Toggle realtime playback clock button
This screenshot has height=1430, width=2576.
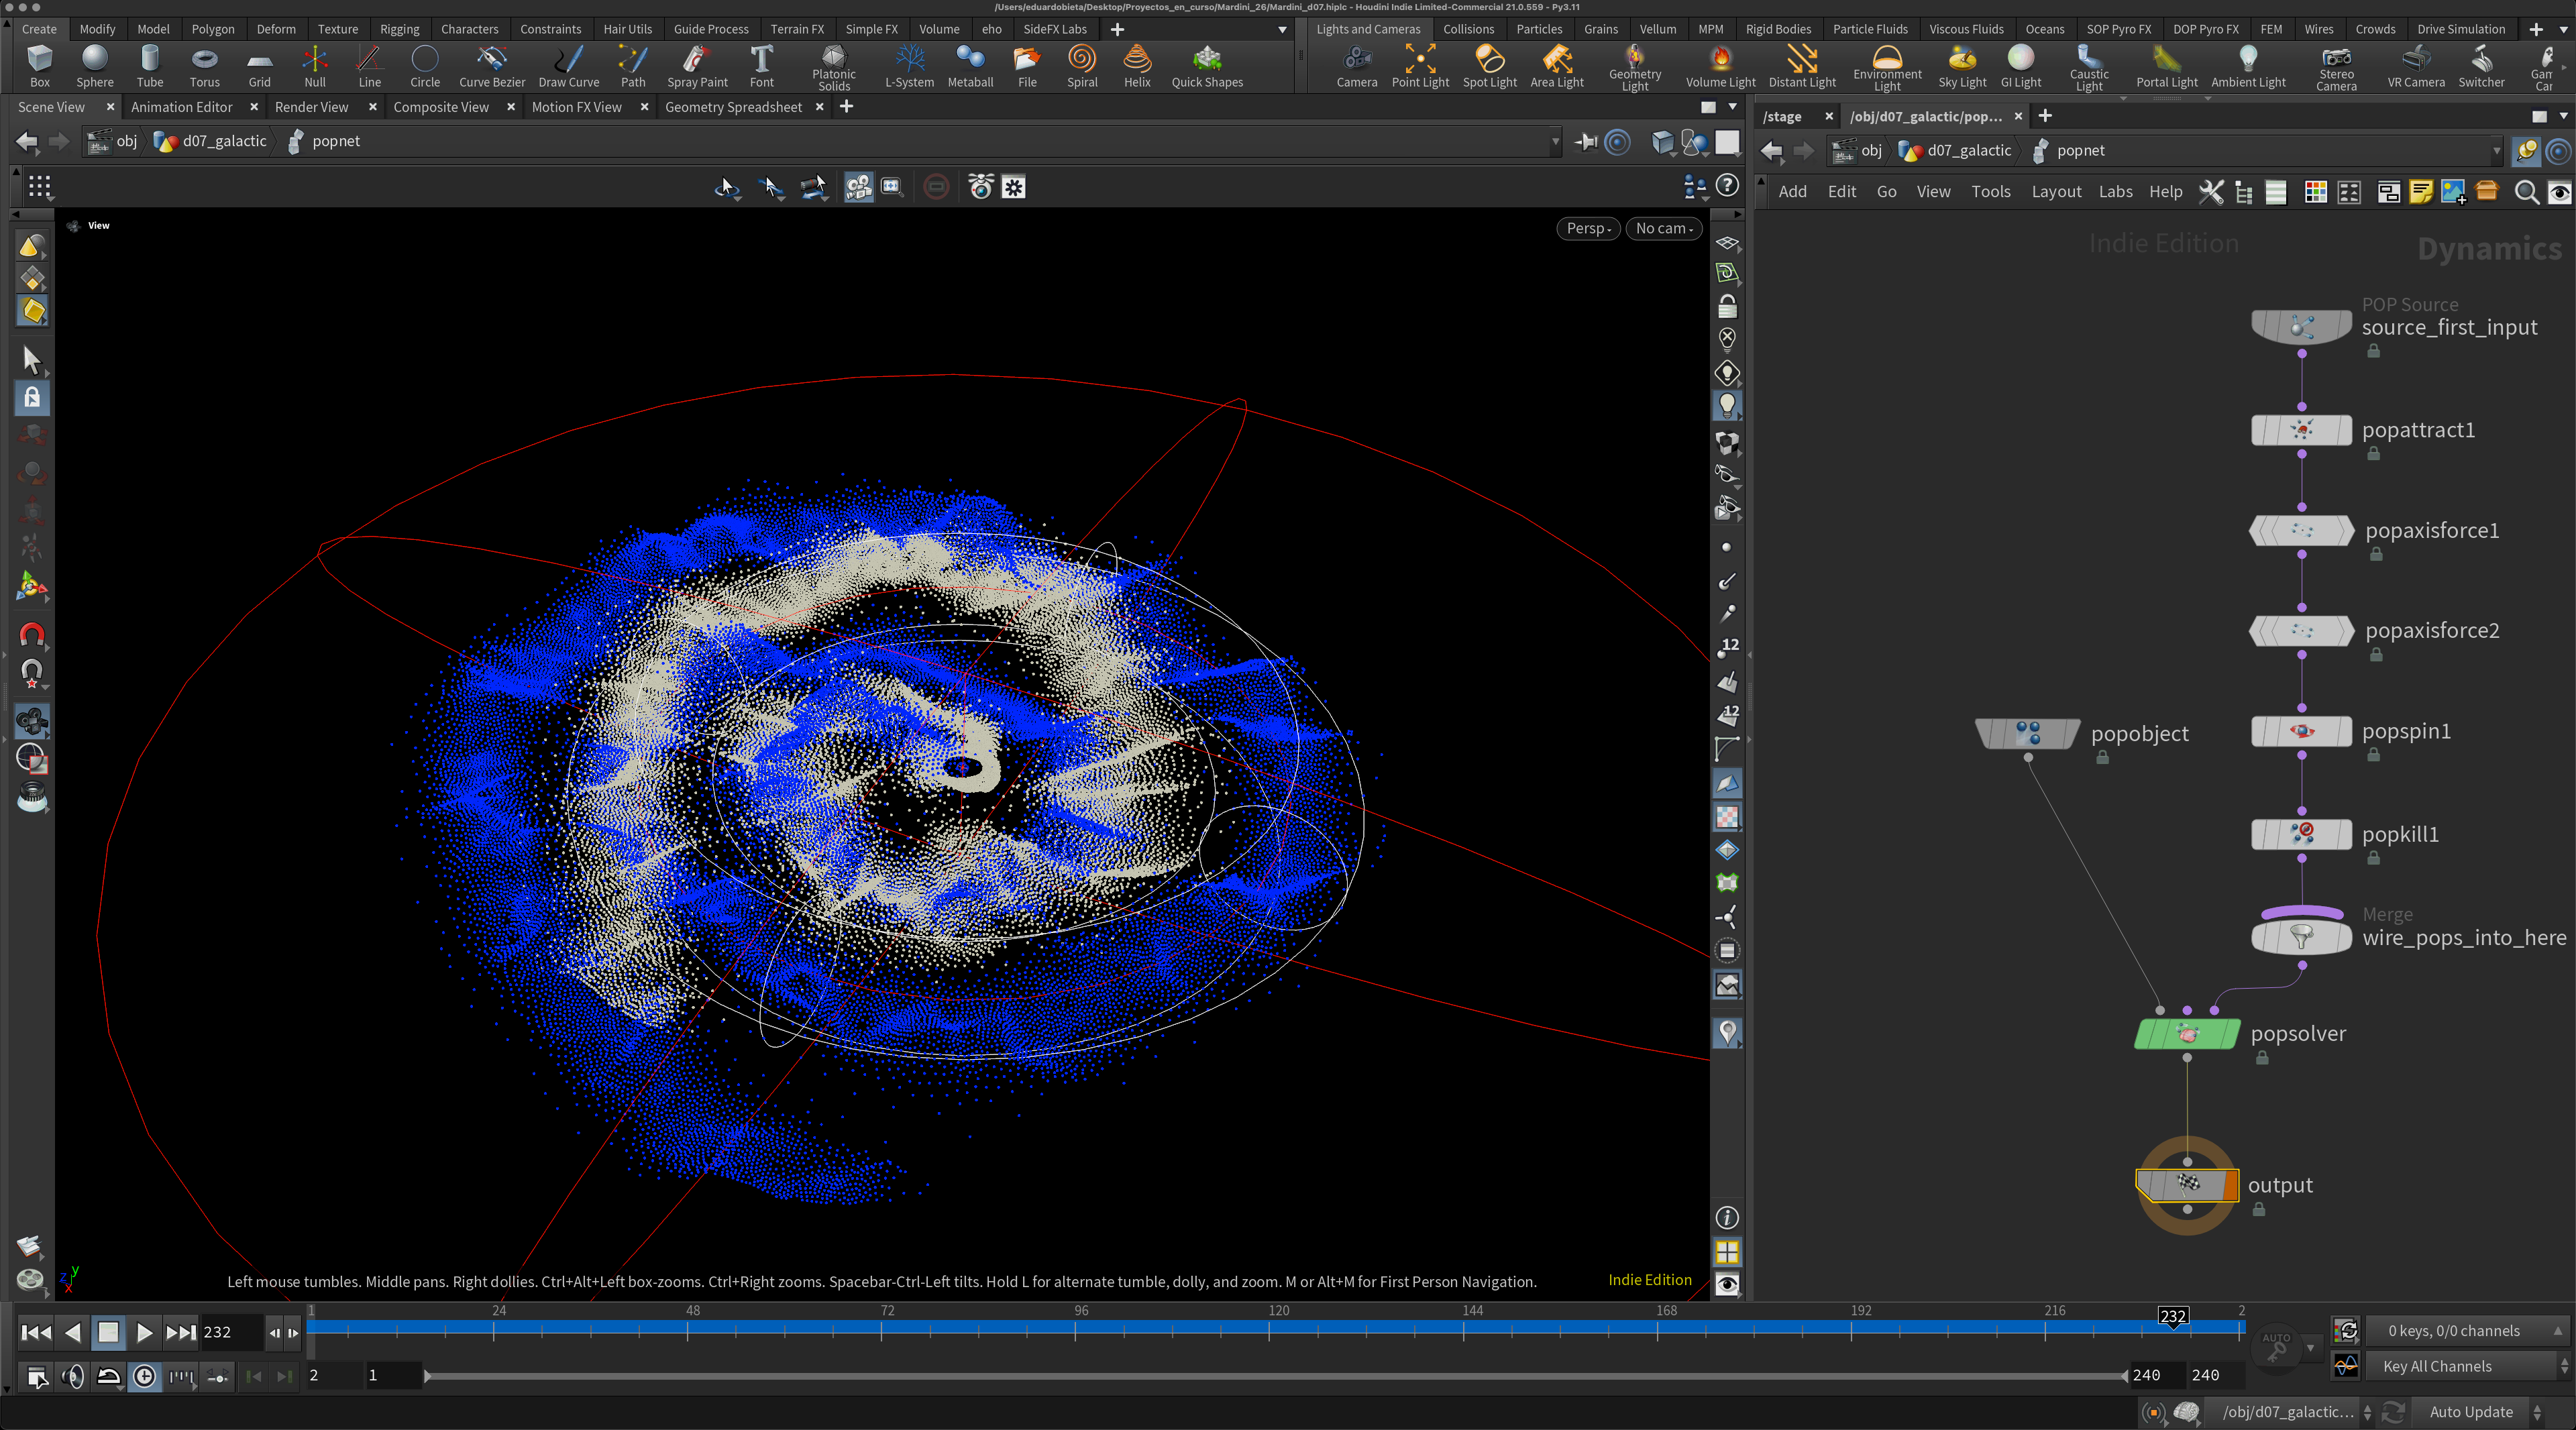(145, 1377)
